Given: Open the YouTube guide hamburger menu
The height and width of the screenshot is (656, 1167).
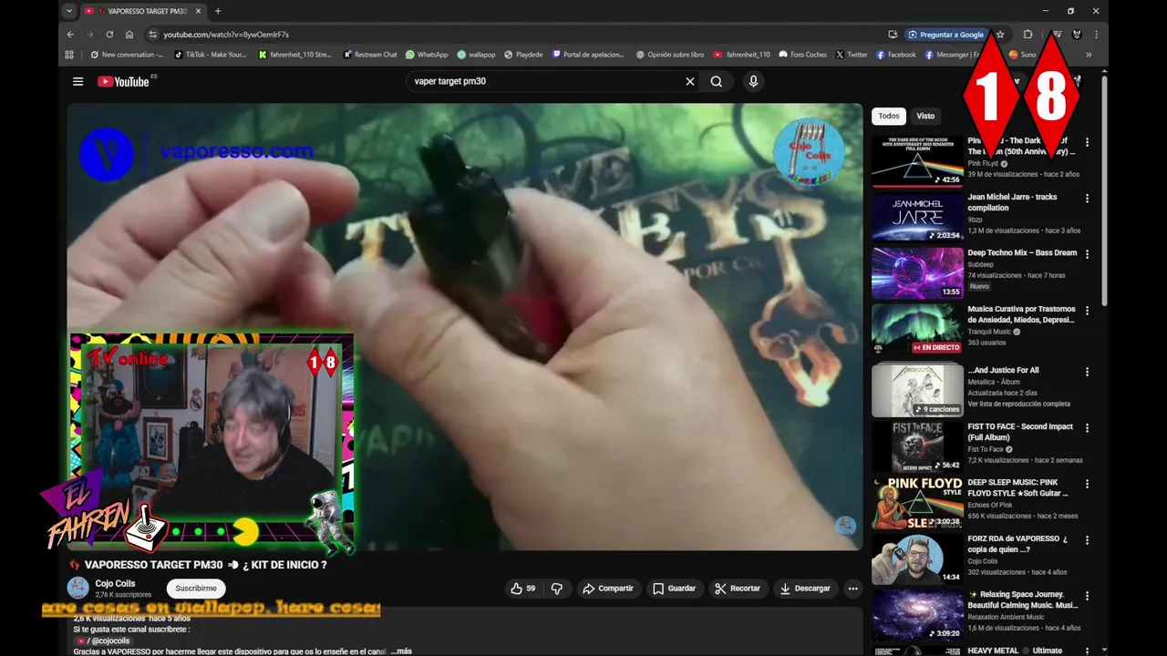Looking at the screenshot, I should [x=78, y=81].
